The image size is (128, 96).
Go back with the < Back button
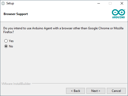click(x=75, y=91)
